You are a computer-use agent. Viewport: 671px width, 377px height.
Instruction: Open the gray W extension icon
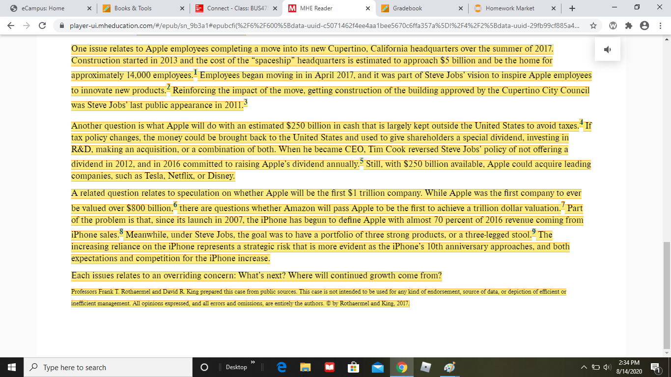pos(613,26)
